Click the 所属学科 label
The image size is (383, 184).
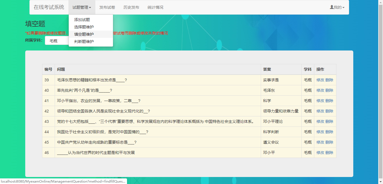(34, 40)
